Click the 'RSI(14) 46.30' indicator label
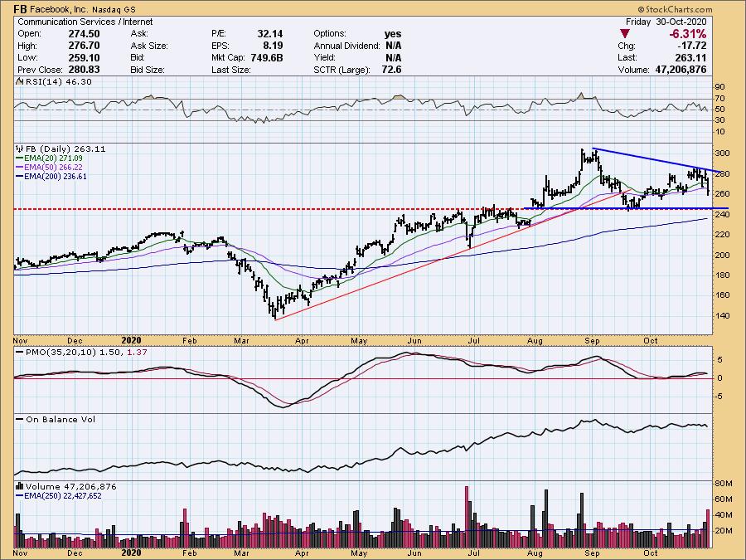This screenshot has height=560, width=746. [59, 81]
